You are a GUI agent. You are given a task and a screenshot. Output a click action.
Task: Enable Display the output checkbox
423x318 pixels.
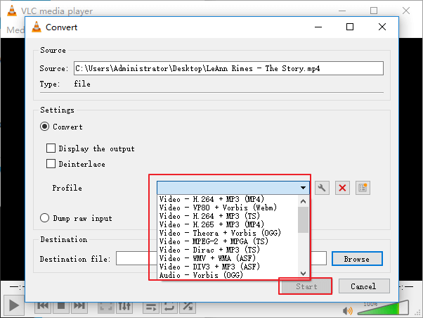[x=51, y=148]
